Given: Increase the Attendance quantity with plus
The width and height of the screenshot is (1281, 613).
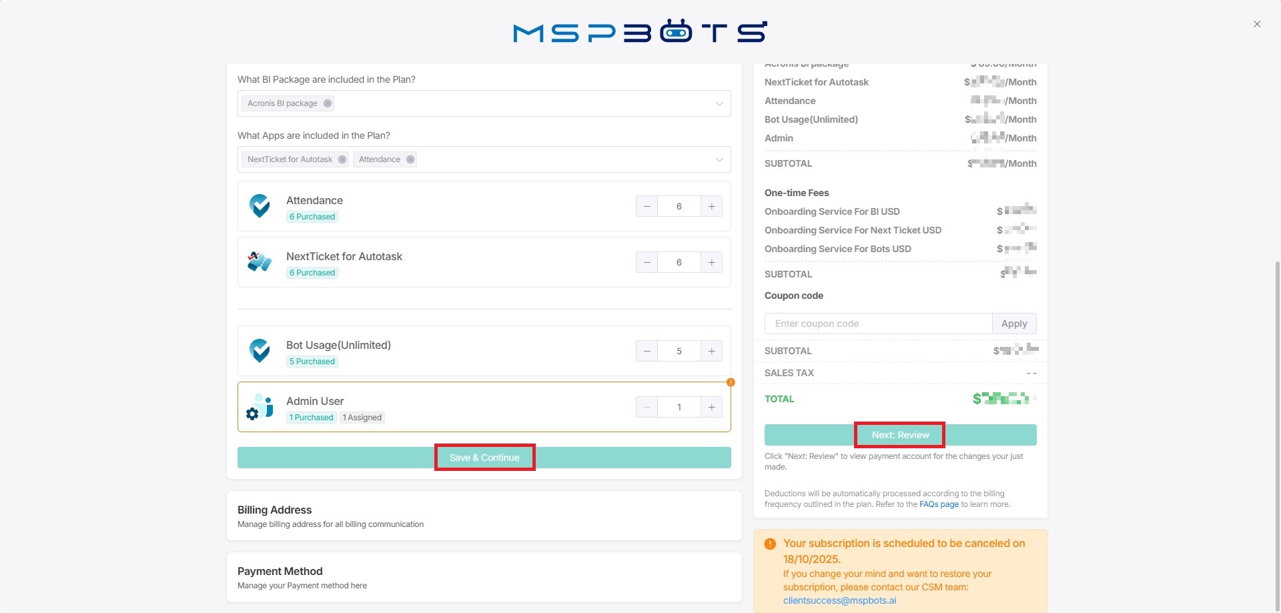Looking at the screenshot, I should pyautogui.click(x=711, y=206).
